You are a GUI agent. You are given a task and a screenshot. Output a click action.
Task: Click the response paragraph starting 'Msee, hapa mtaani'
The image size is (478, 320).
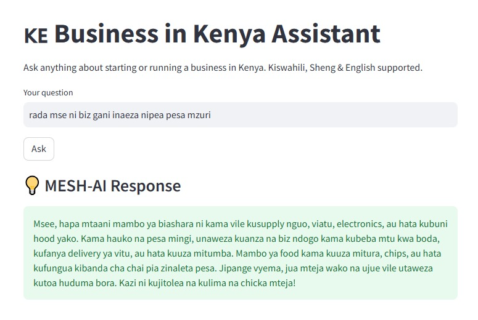click(x=240, y=254)
